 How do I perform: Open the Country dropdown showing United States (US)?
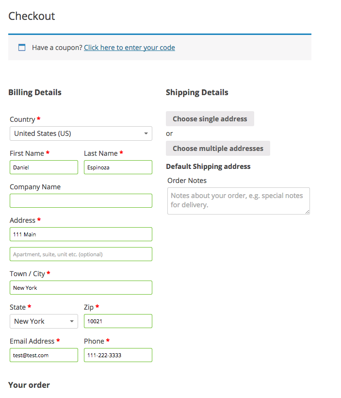click(81, 133)
